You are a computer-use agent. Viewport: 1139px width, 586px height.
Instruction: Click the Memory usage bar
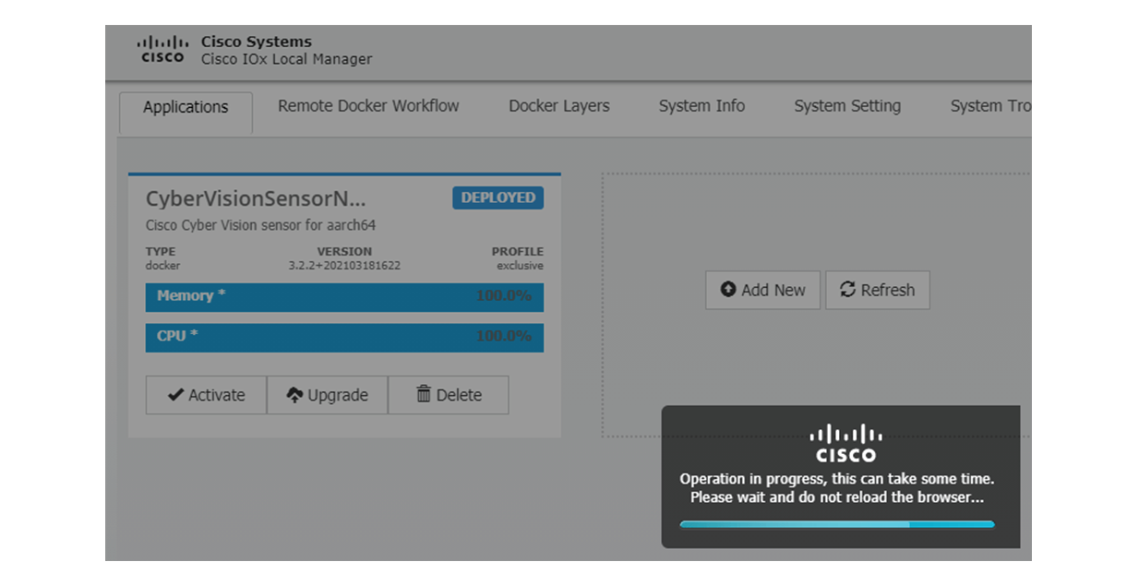(x=343, y=297)
